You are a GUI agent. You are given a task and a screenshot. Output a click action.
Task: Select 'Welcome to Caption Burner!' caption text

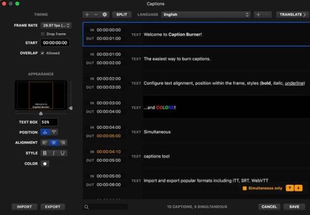173,34
